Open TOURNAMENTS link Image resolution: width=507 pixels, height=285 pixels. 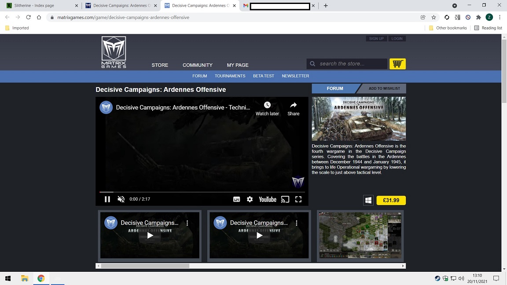coord(230,76)
